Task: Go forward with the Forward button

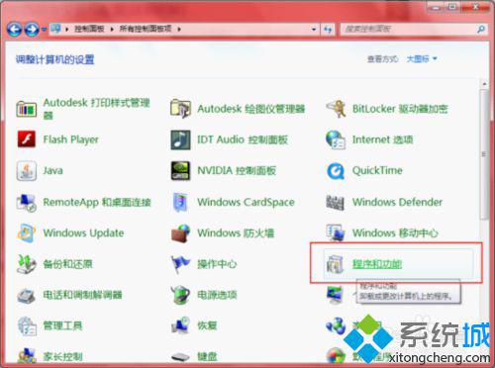Action: [x=32, y=30]
